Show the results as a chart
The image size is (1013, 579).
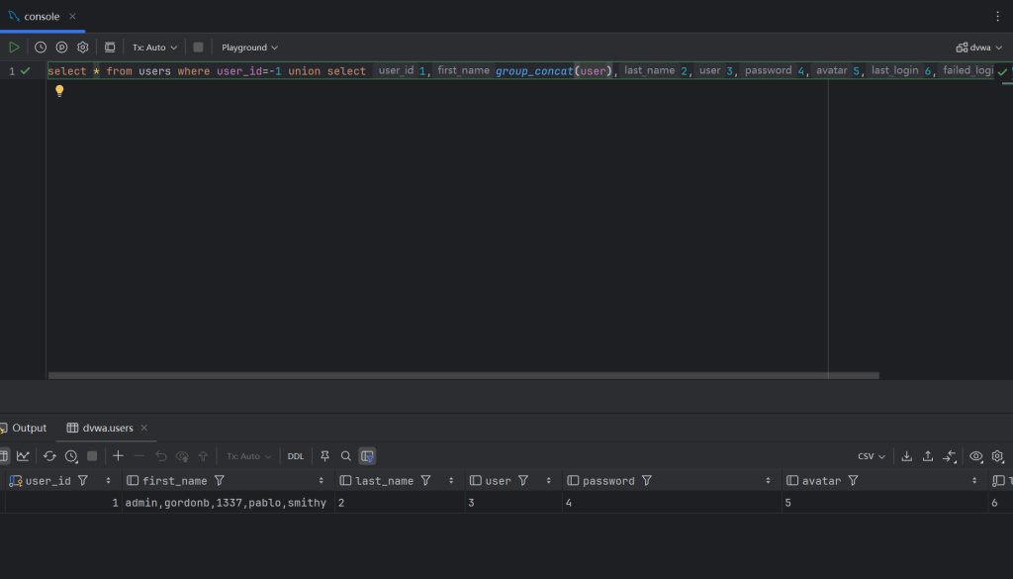click(x=24, y=456)
